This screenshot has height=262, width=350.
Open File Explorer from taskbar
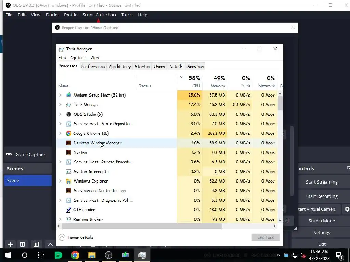[92, 255]
